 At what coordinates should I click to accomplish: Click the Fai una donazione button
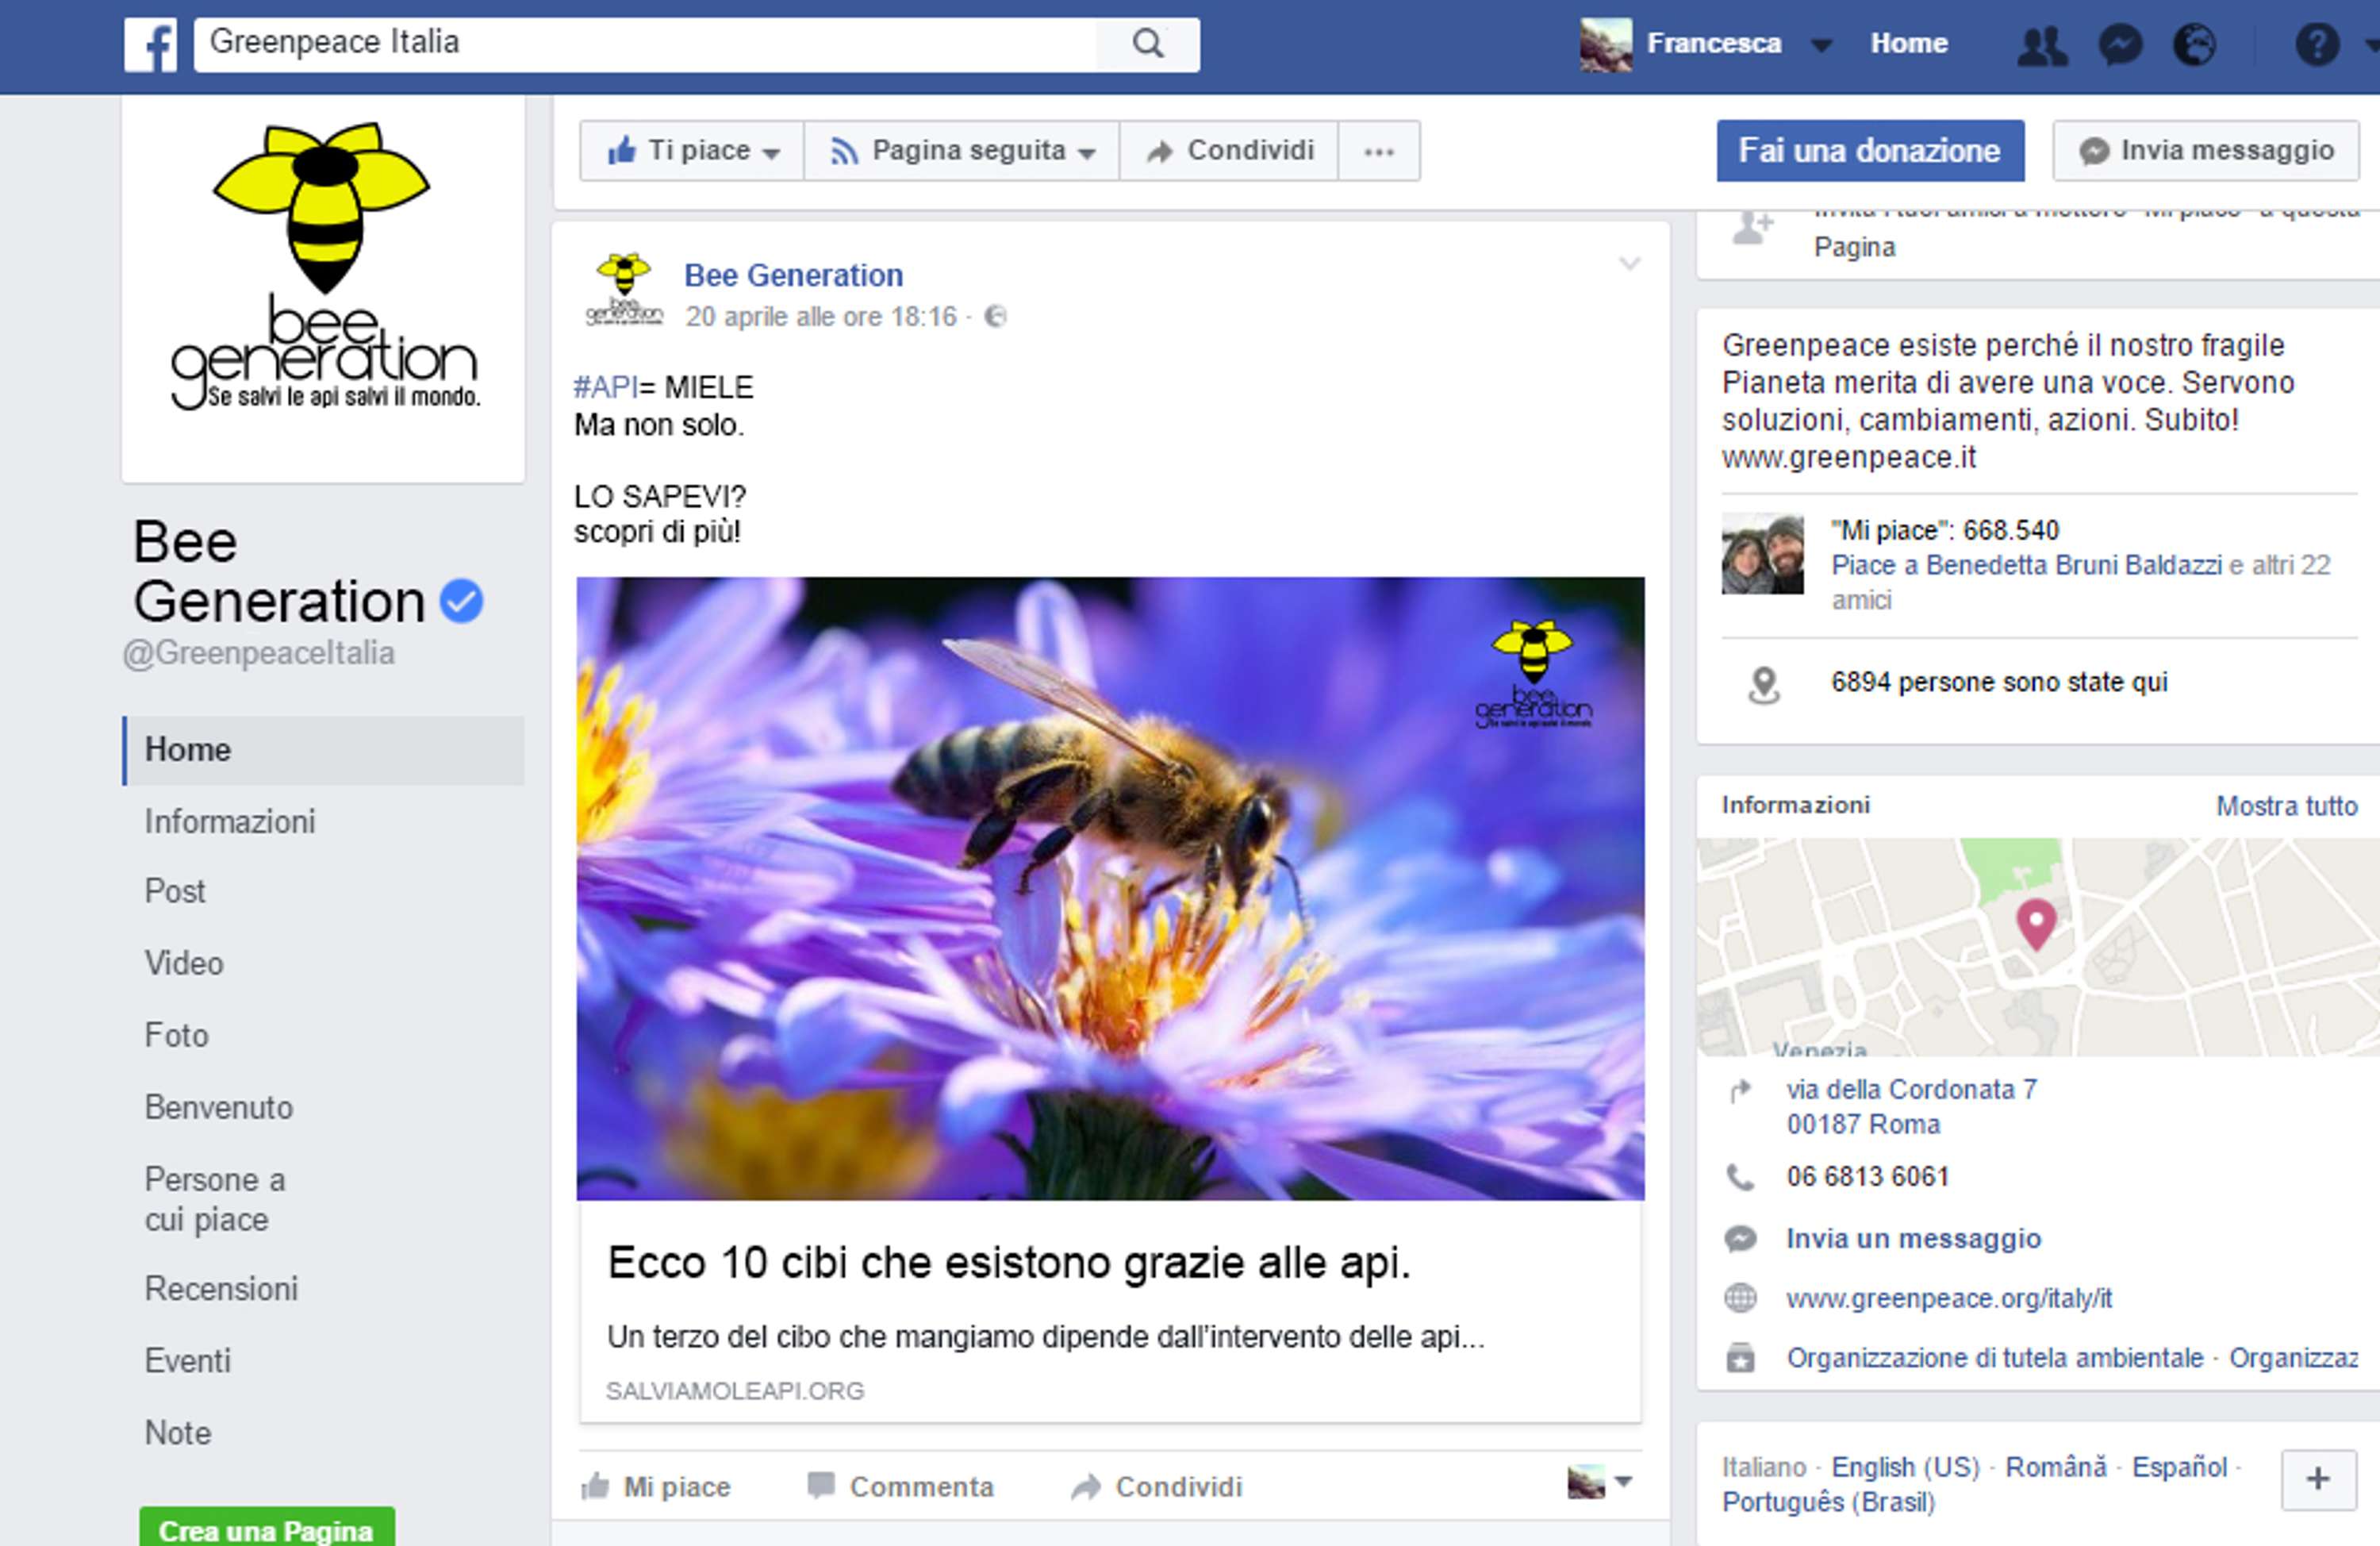pyautogui.click(x=1870, y=151)
